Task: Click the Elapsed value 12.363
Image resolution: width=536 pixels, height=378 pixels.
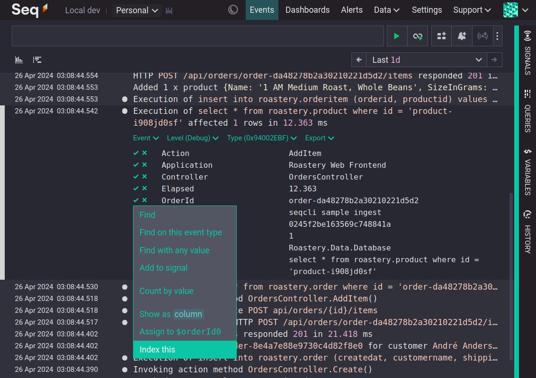Action: point(303,189)
